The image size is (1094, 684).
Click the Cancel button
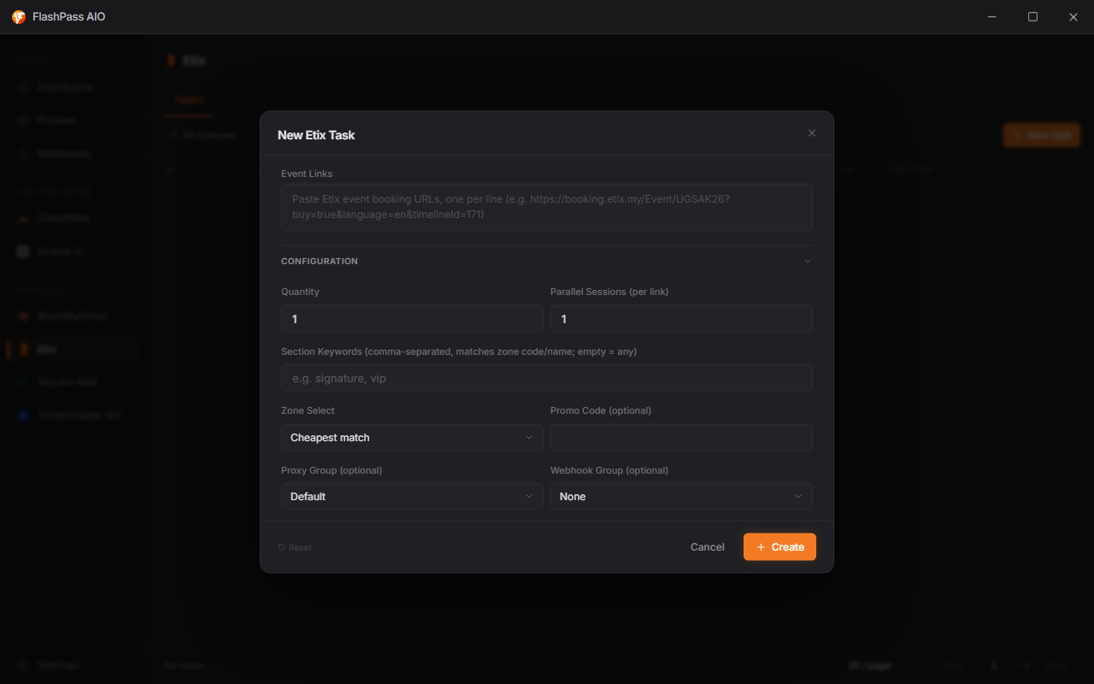(708, 547)
